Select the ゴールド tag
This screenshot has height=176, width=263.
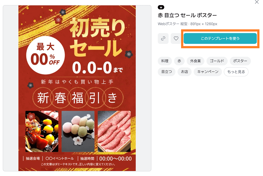point(217,61)
